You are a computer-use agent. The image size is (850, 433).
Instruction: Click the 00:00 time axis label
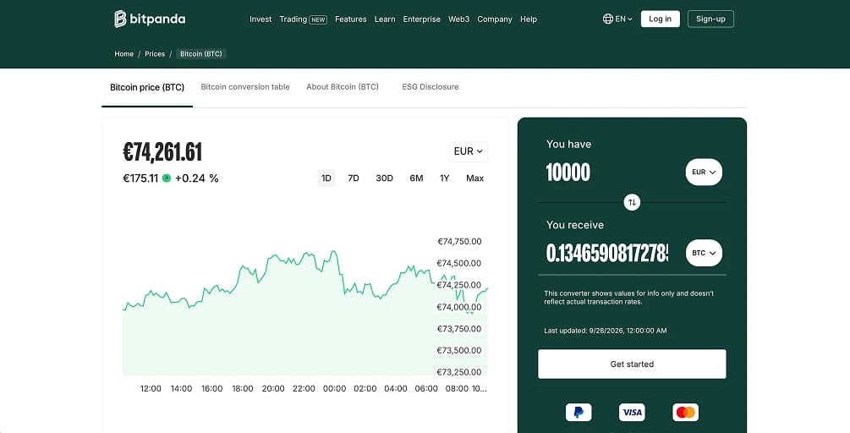(x=334, y=388)
